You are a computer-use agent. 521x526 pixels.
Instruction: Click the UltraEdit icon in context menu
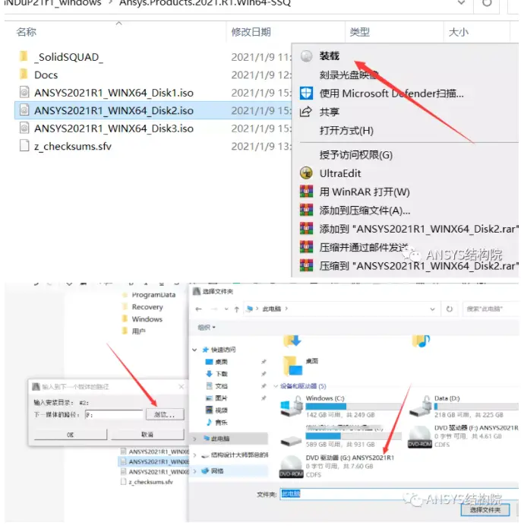coord(306,173)
